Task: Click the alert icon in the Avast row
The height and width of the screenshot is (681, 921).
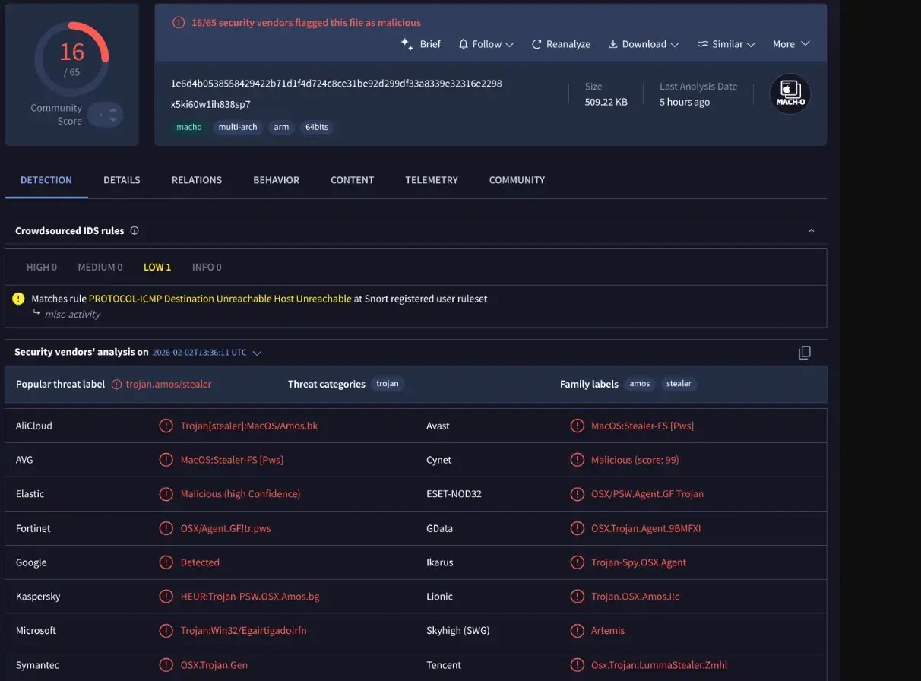Action: click(577, 426)
